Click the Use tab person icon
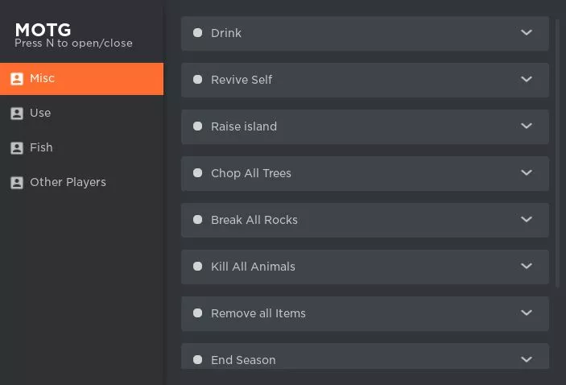 click(x=17, y=114)
